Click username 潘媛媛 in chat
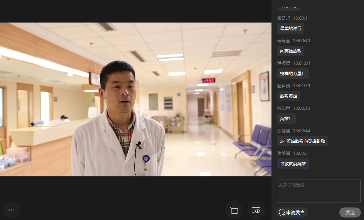The image size is (364, 220). (284, 63)
